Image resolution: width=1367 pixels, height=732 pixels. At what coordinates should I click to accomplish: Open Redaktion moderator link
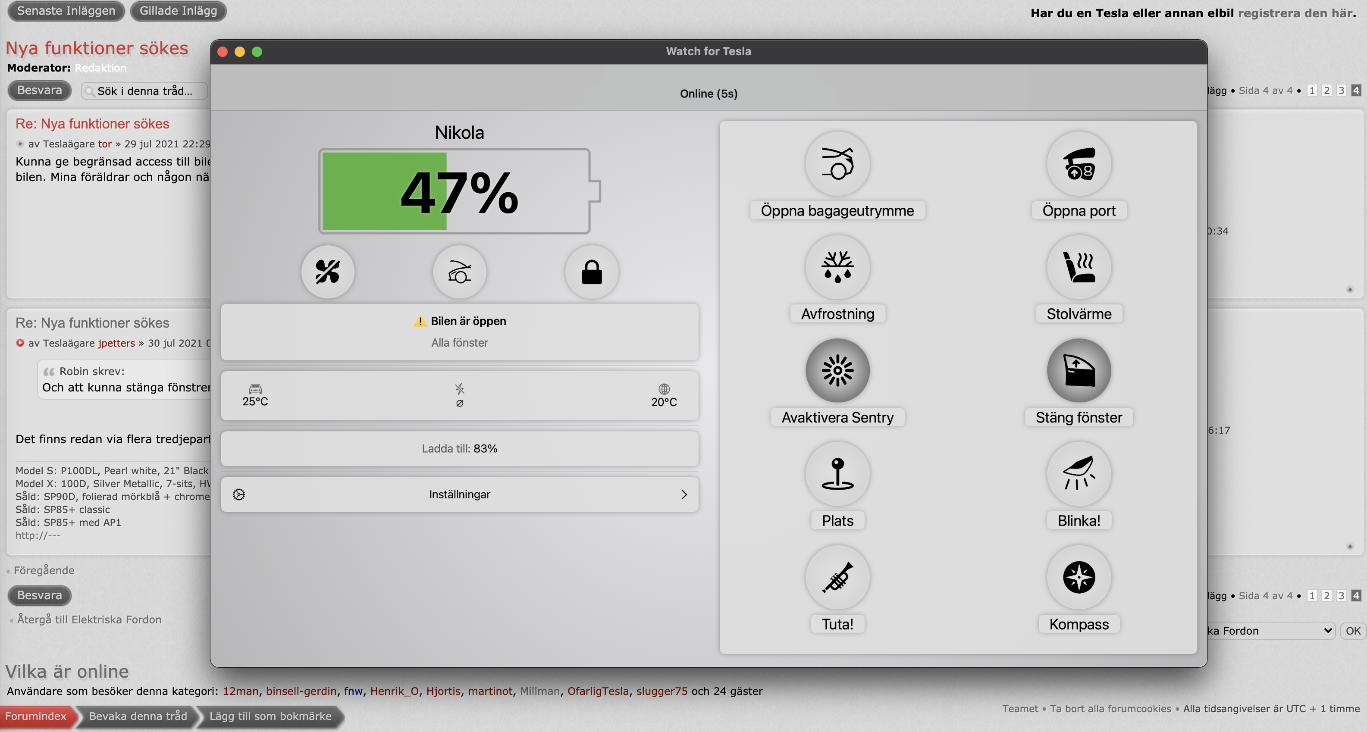pyautogui.click(x=100, y=68)
